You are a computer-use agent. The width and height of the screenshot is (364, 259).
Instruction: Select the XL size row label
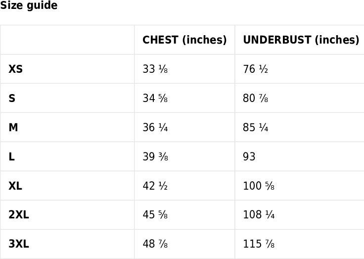[15, 186]
